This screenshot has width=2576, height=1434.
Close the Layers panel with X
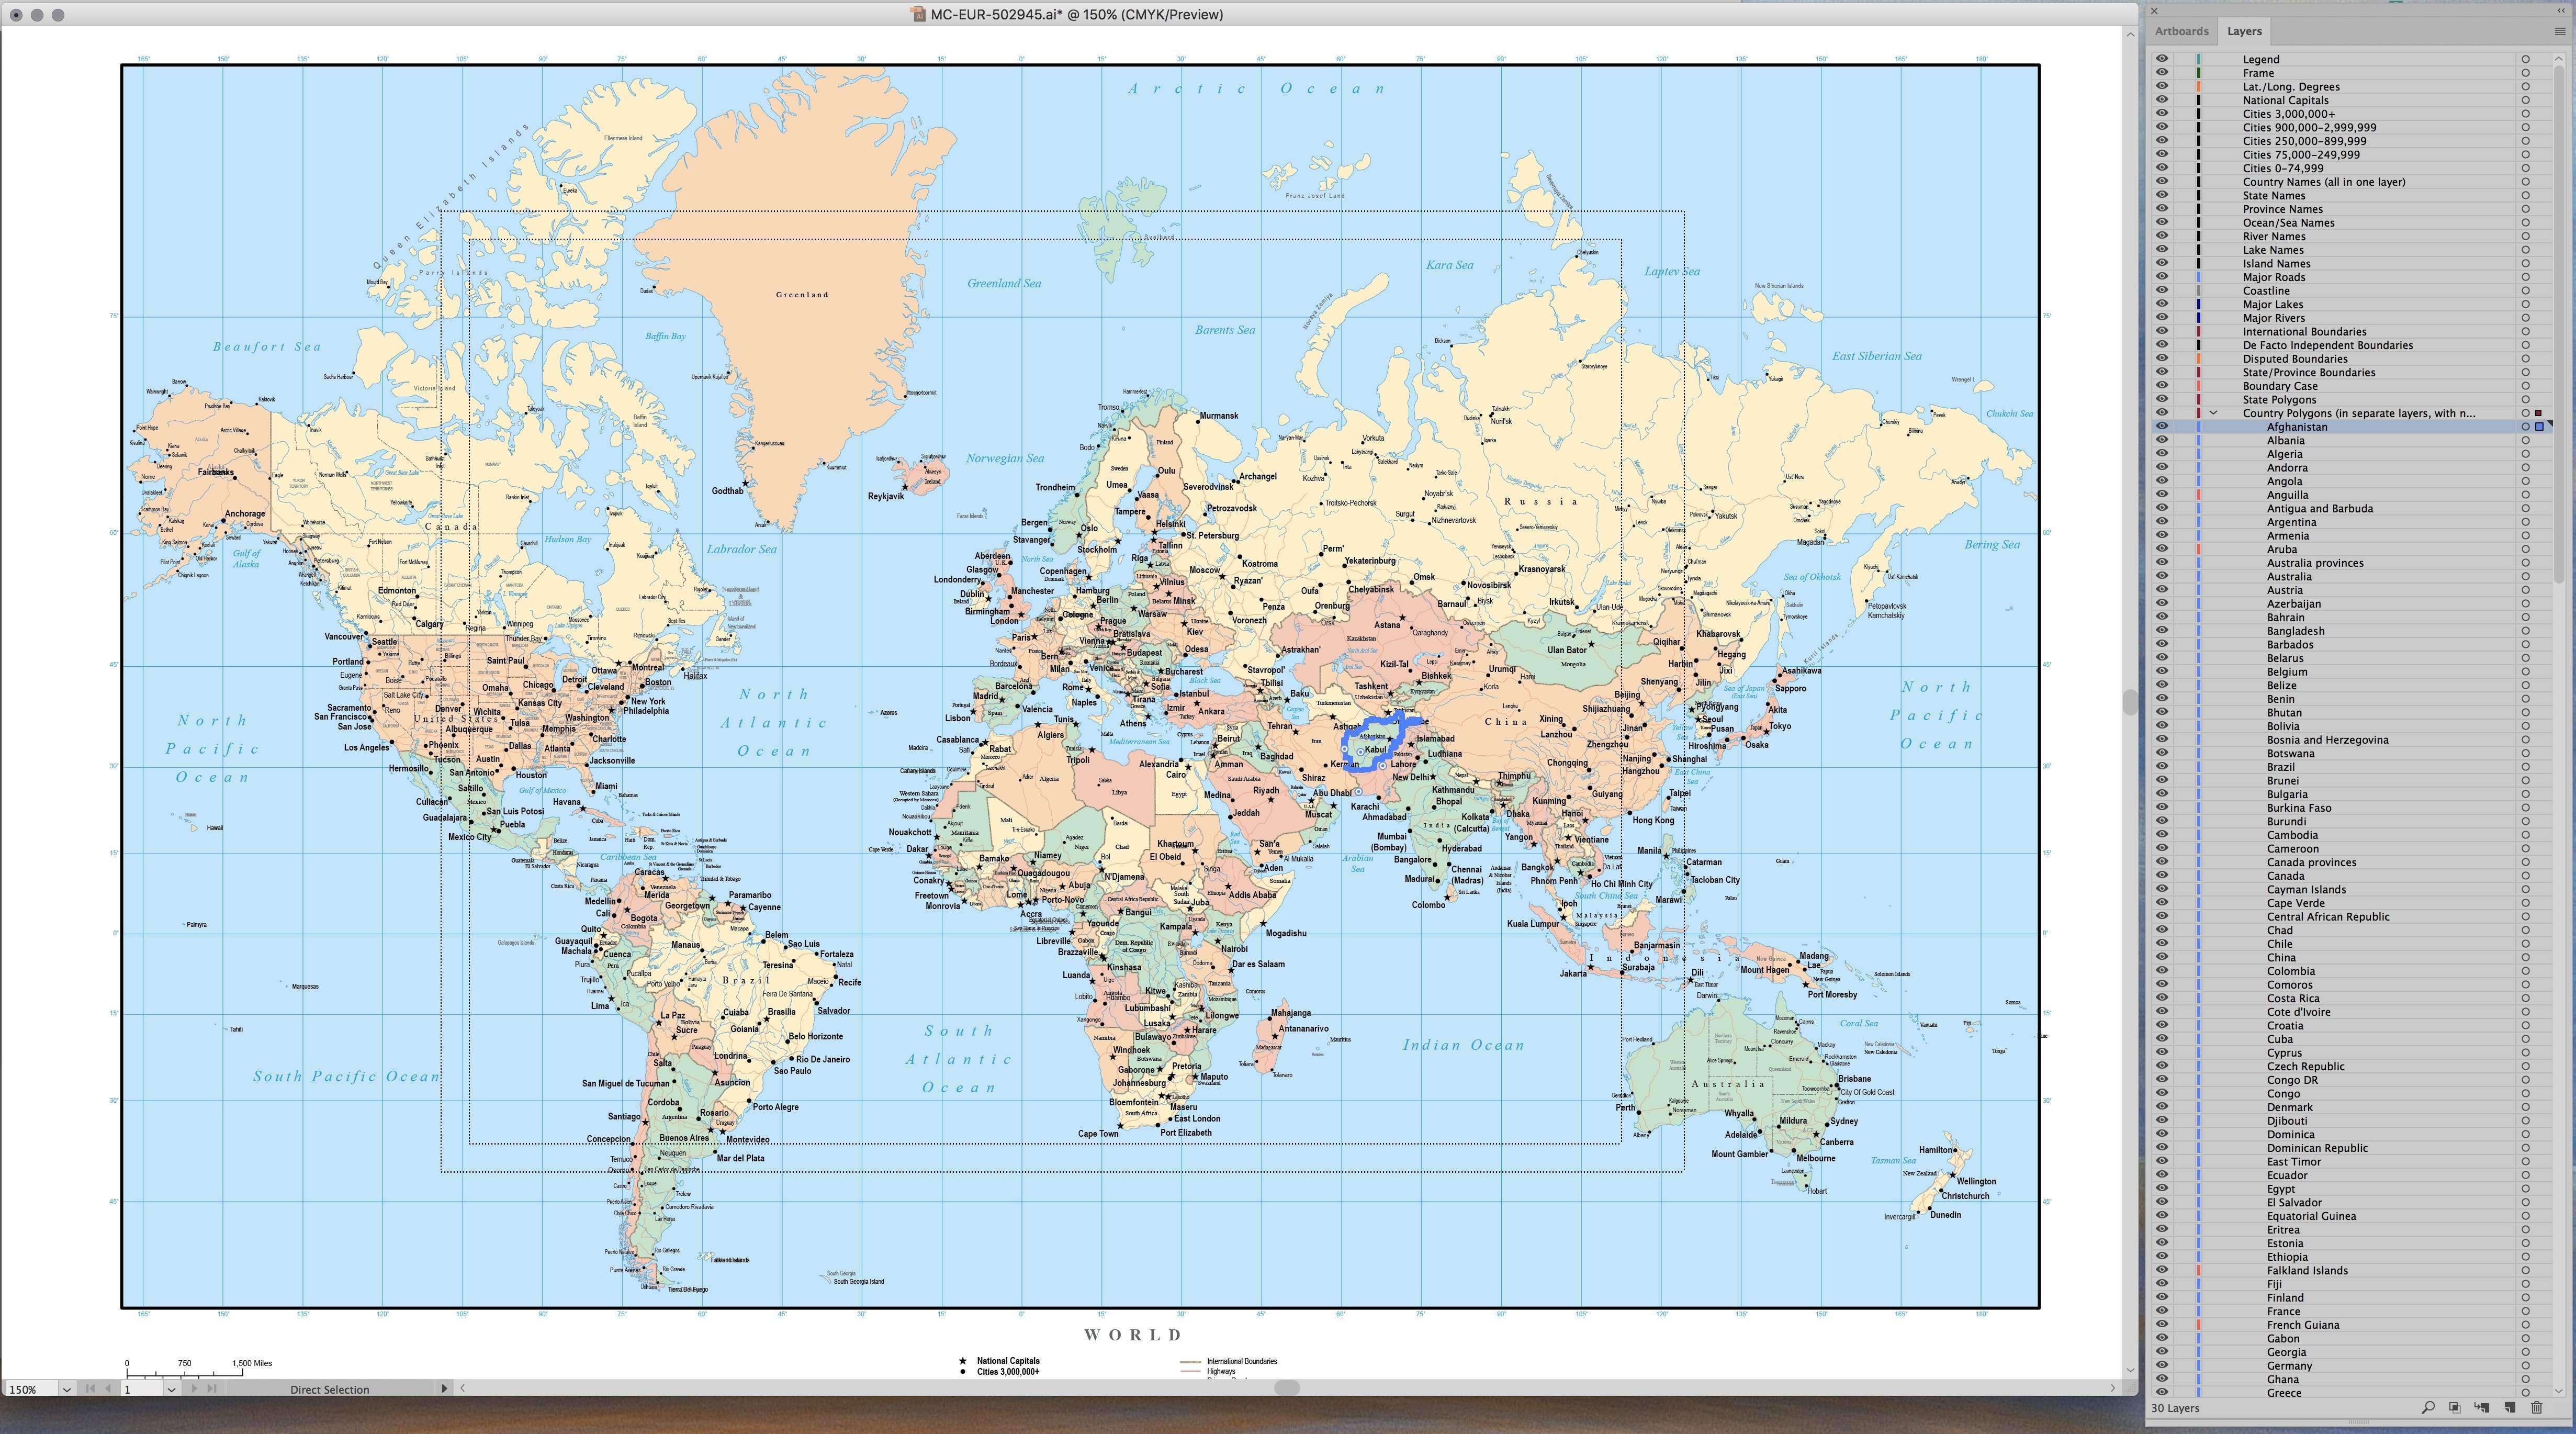tap(2154, 11)
